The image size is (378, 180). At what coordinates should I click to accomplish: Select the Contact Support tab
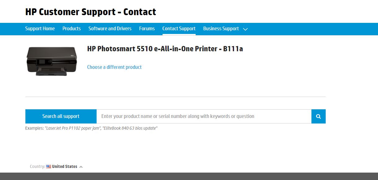point(179,29)
